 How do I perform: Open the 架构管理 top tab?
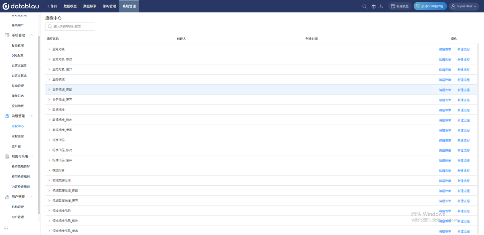[x=109, y=6]
